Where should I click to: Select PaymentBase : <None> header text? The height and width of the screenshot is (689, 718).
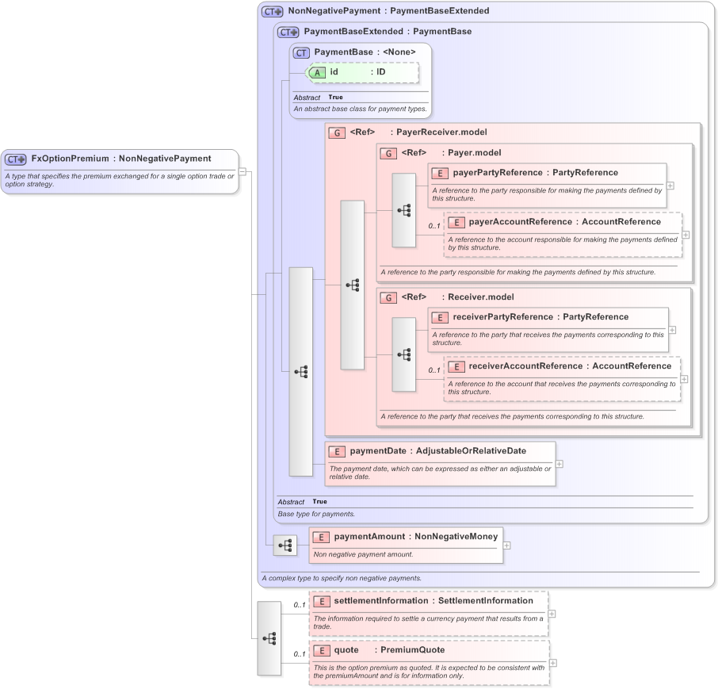[365, 52]
